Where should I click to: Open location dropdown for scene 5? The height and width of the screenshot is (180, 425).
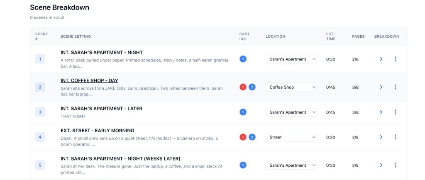[x=291, y=165]
